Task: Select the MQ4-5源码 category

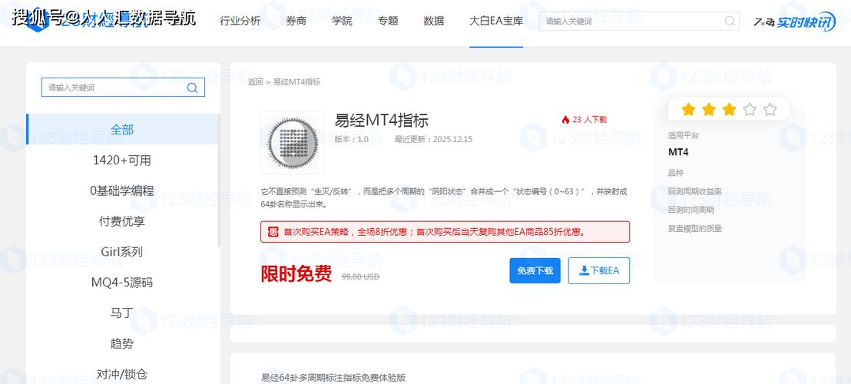Action: tap(122, 283)
